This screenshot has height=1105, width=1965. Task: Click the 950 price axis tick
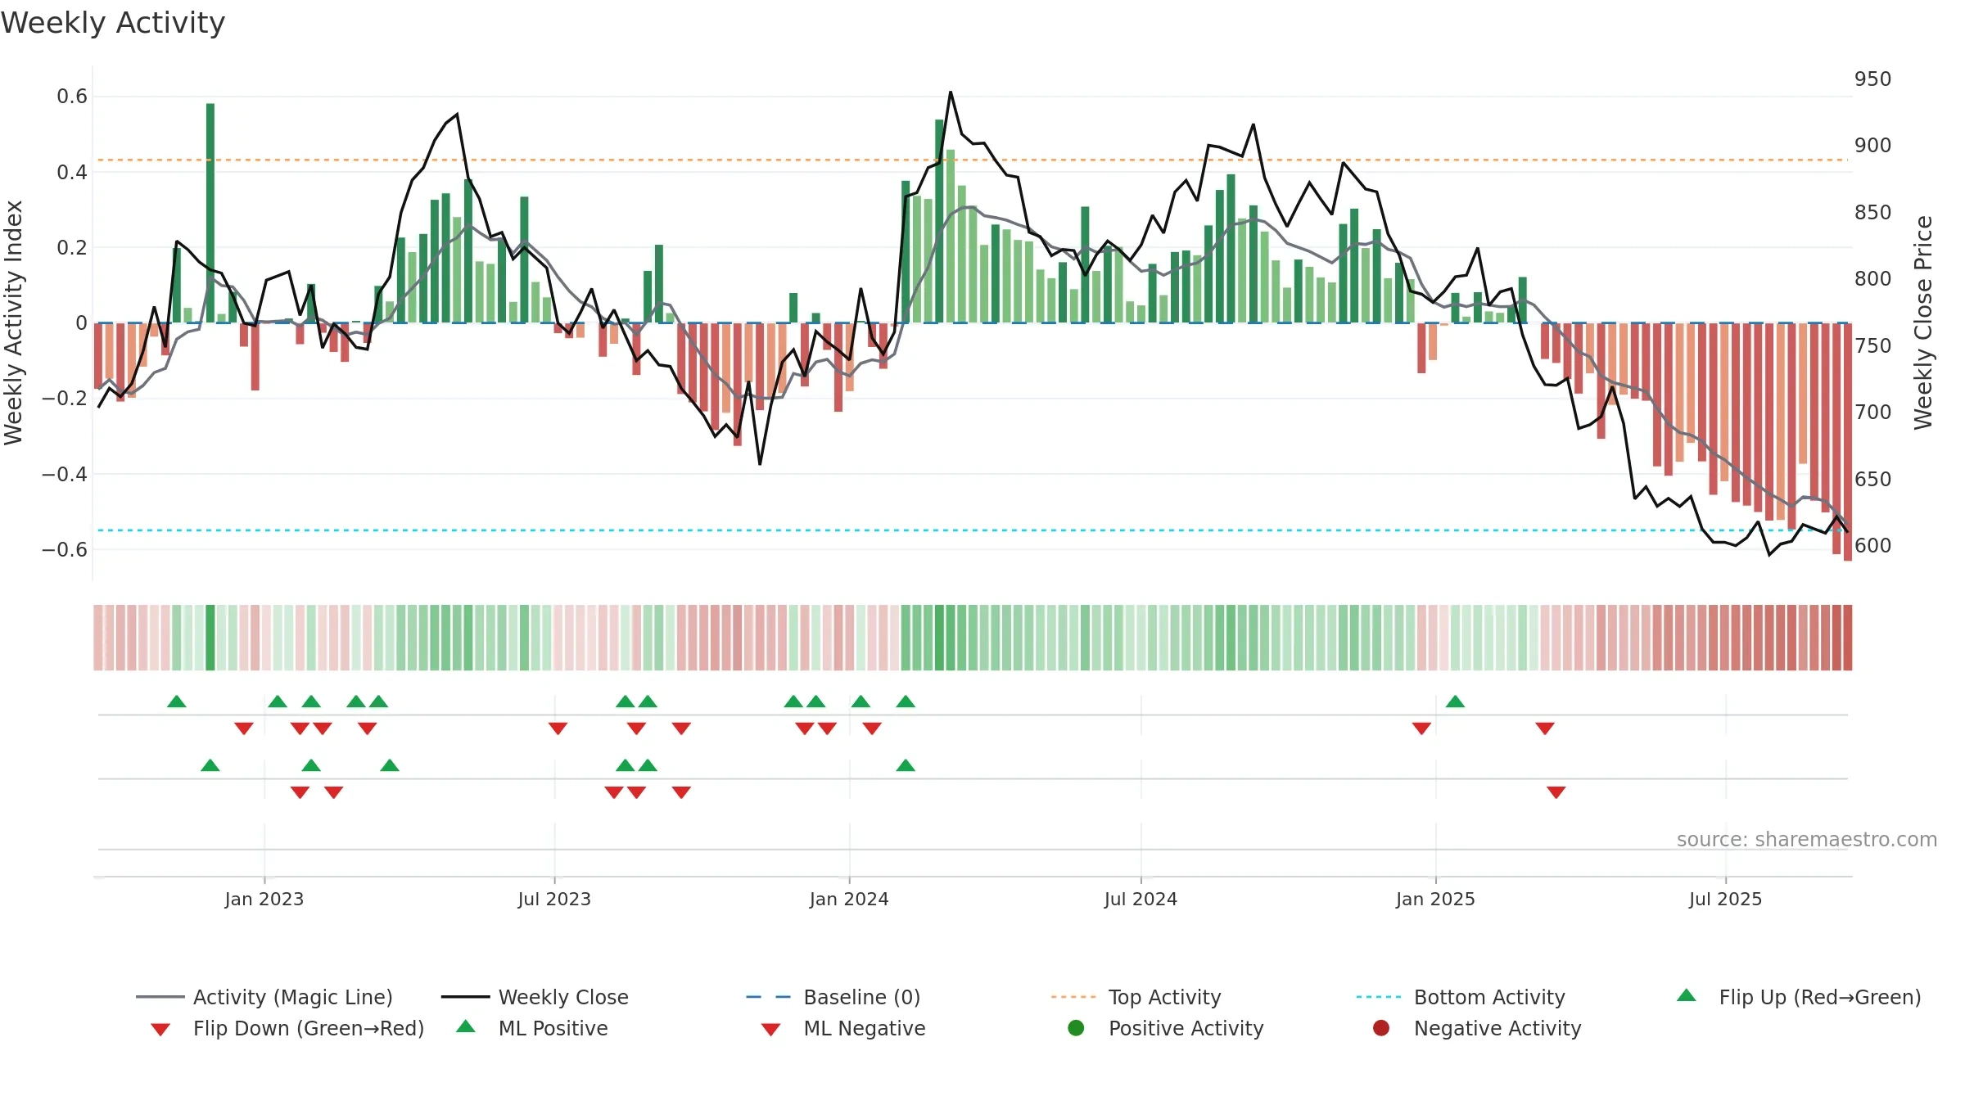click(x=1872, y=79)
